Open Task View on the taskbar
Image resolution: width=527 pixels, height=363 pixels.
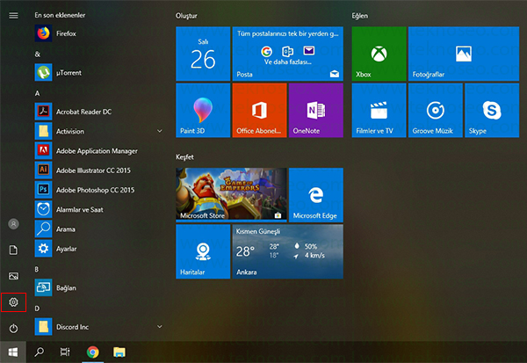click(65, 352)
